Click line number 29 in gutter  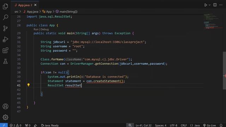(19, 33)
